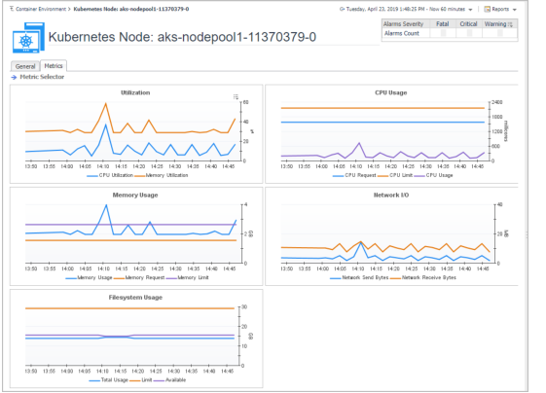Select the Metrics tab
546x393 pixels.
click(x=54, y=66)
